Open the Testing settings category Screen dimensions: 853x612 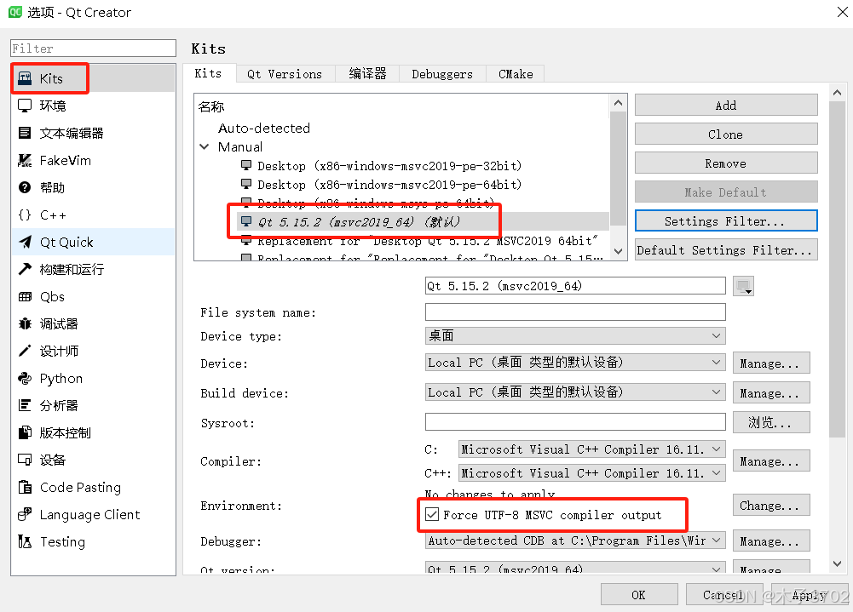click(x=93, y=542)
